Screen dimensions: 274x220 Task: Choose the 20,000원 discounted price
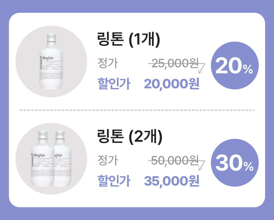[171, 84]
